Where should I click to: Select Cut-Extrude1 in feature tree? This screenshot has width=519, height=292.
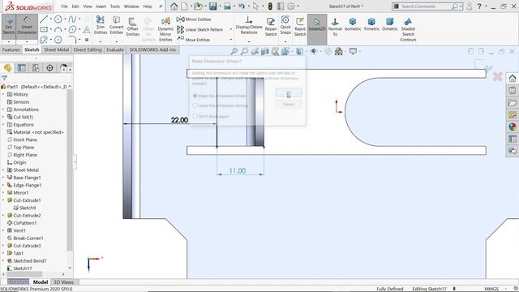point(27,200)
